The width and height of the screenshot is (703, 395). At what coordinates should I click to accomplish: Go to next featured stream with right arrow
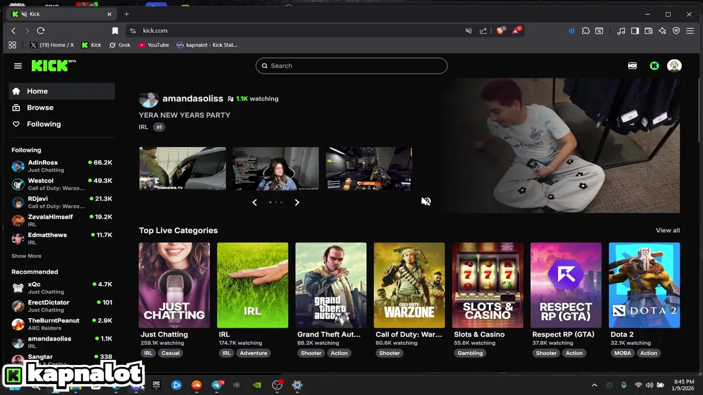click(x=297, y=202)
